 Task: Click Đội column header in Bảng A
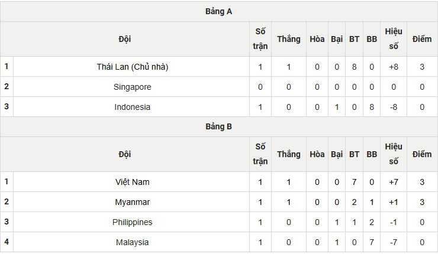pos(125,39)
